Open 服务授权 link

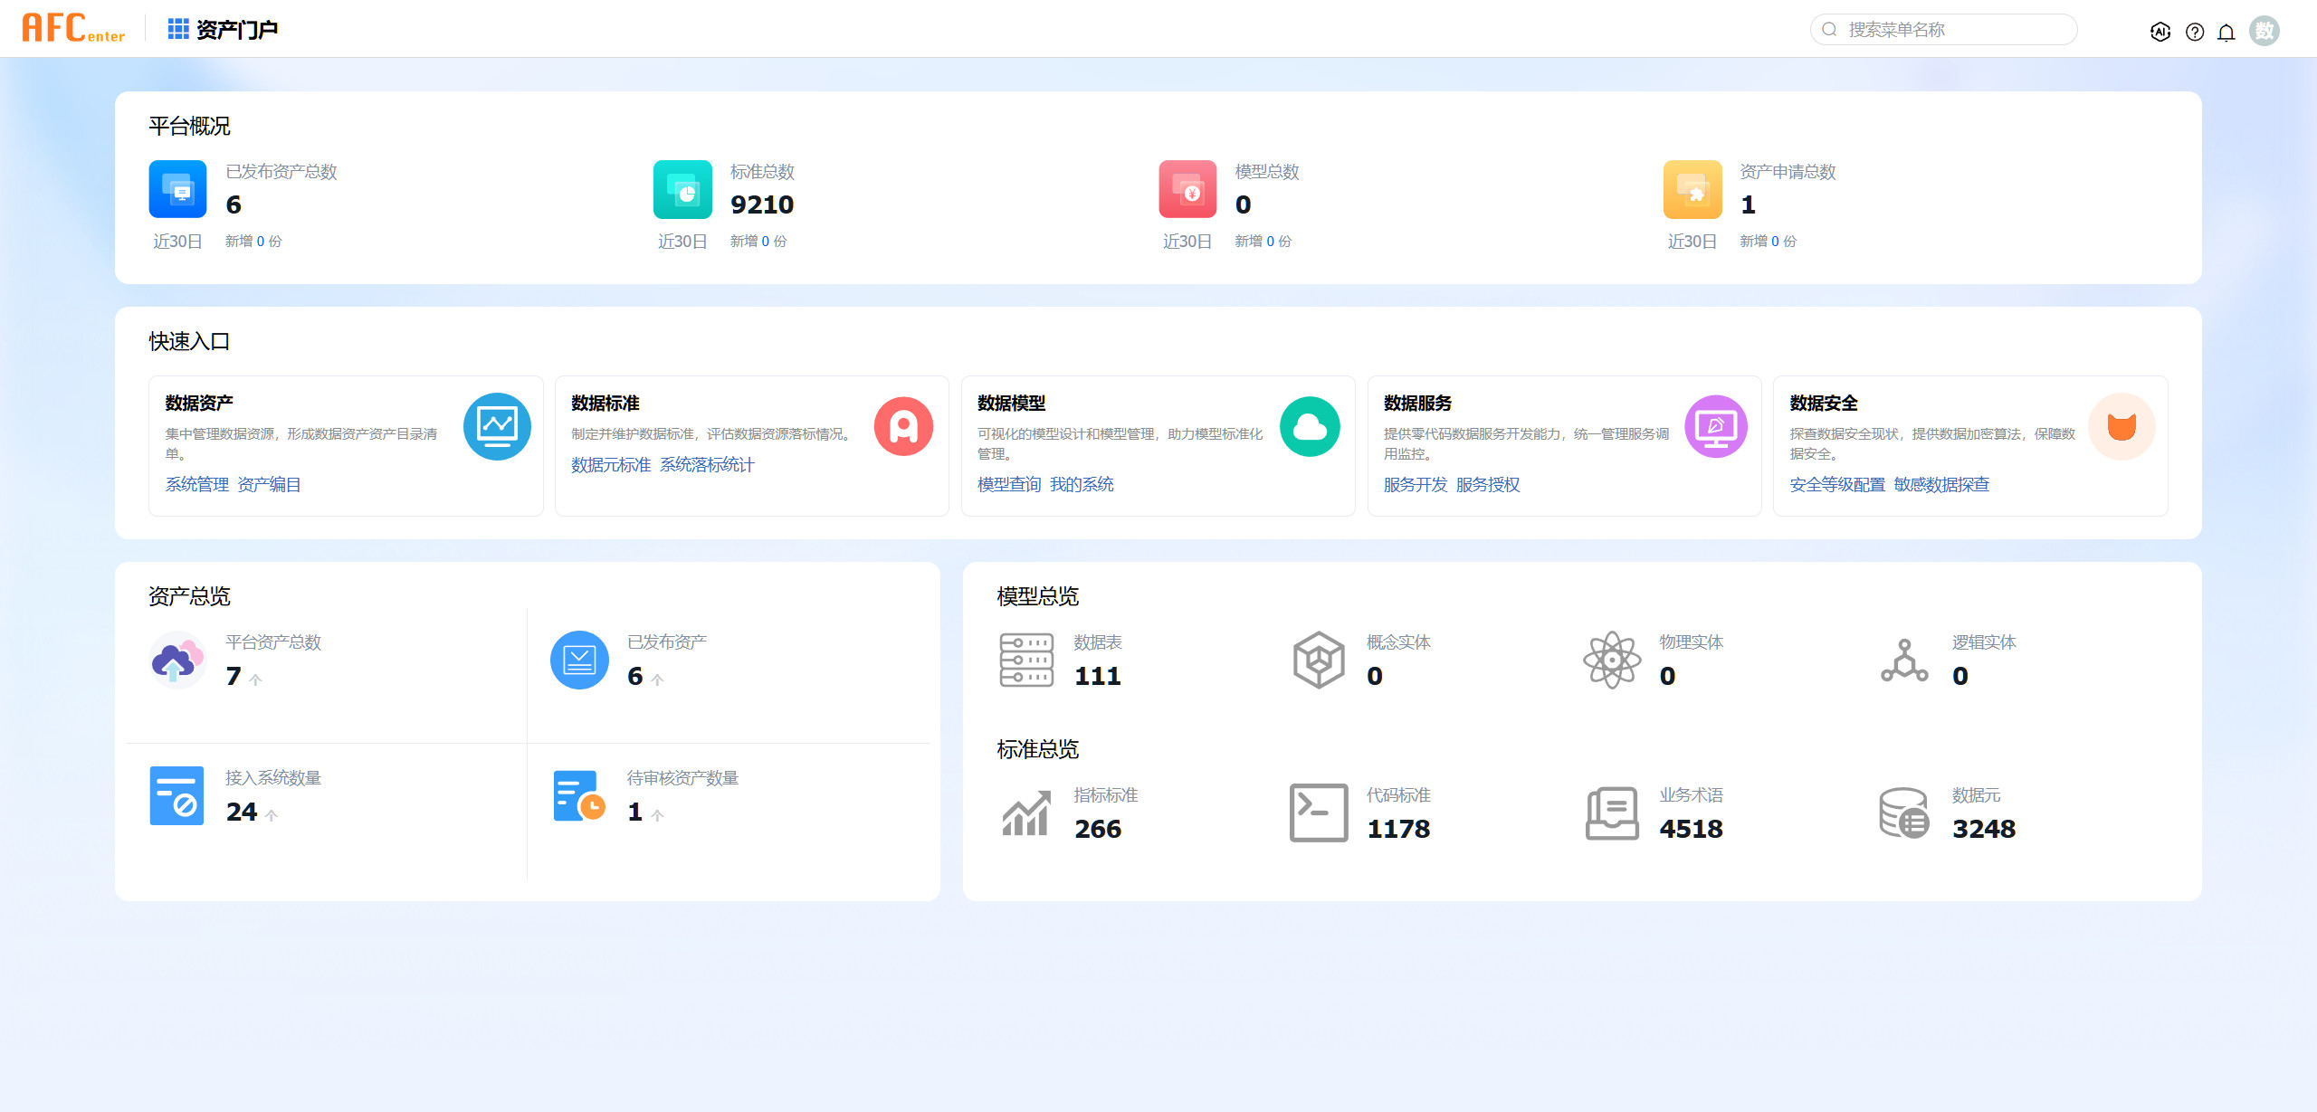(1488, 485)
